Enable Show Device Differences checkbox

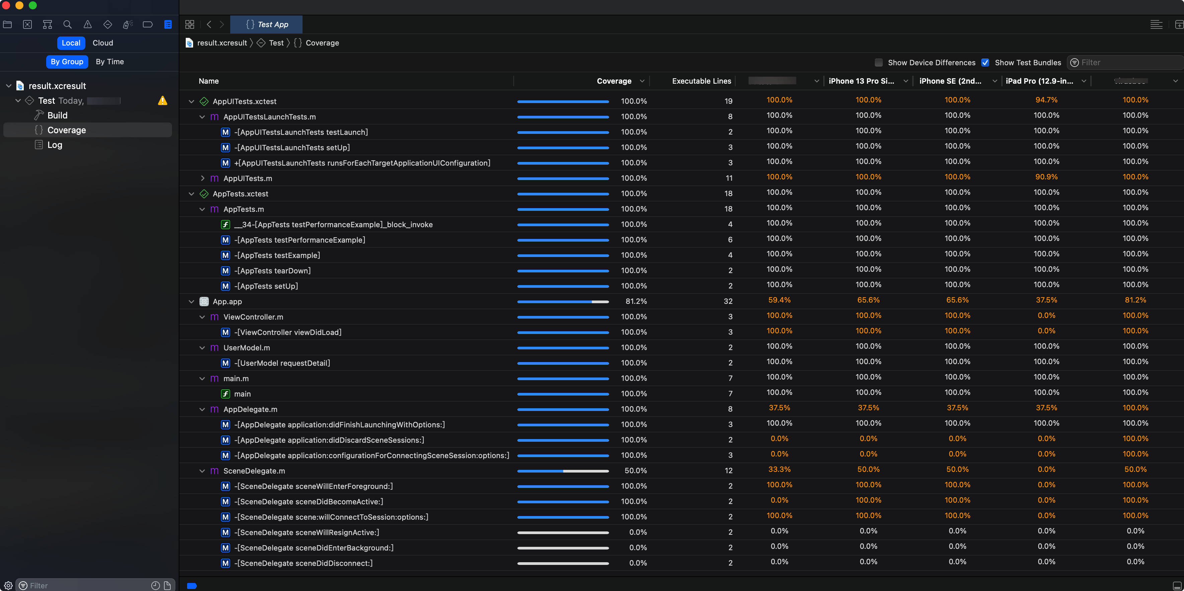pyautogui.click(x=879, y=63)
